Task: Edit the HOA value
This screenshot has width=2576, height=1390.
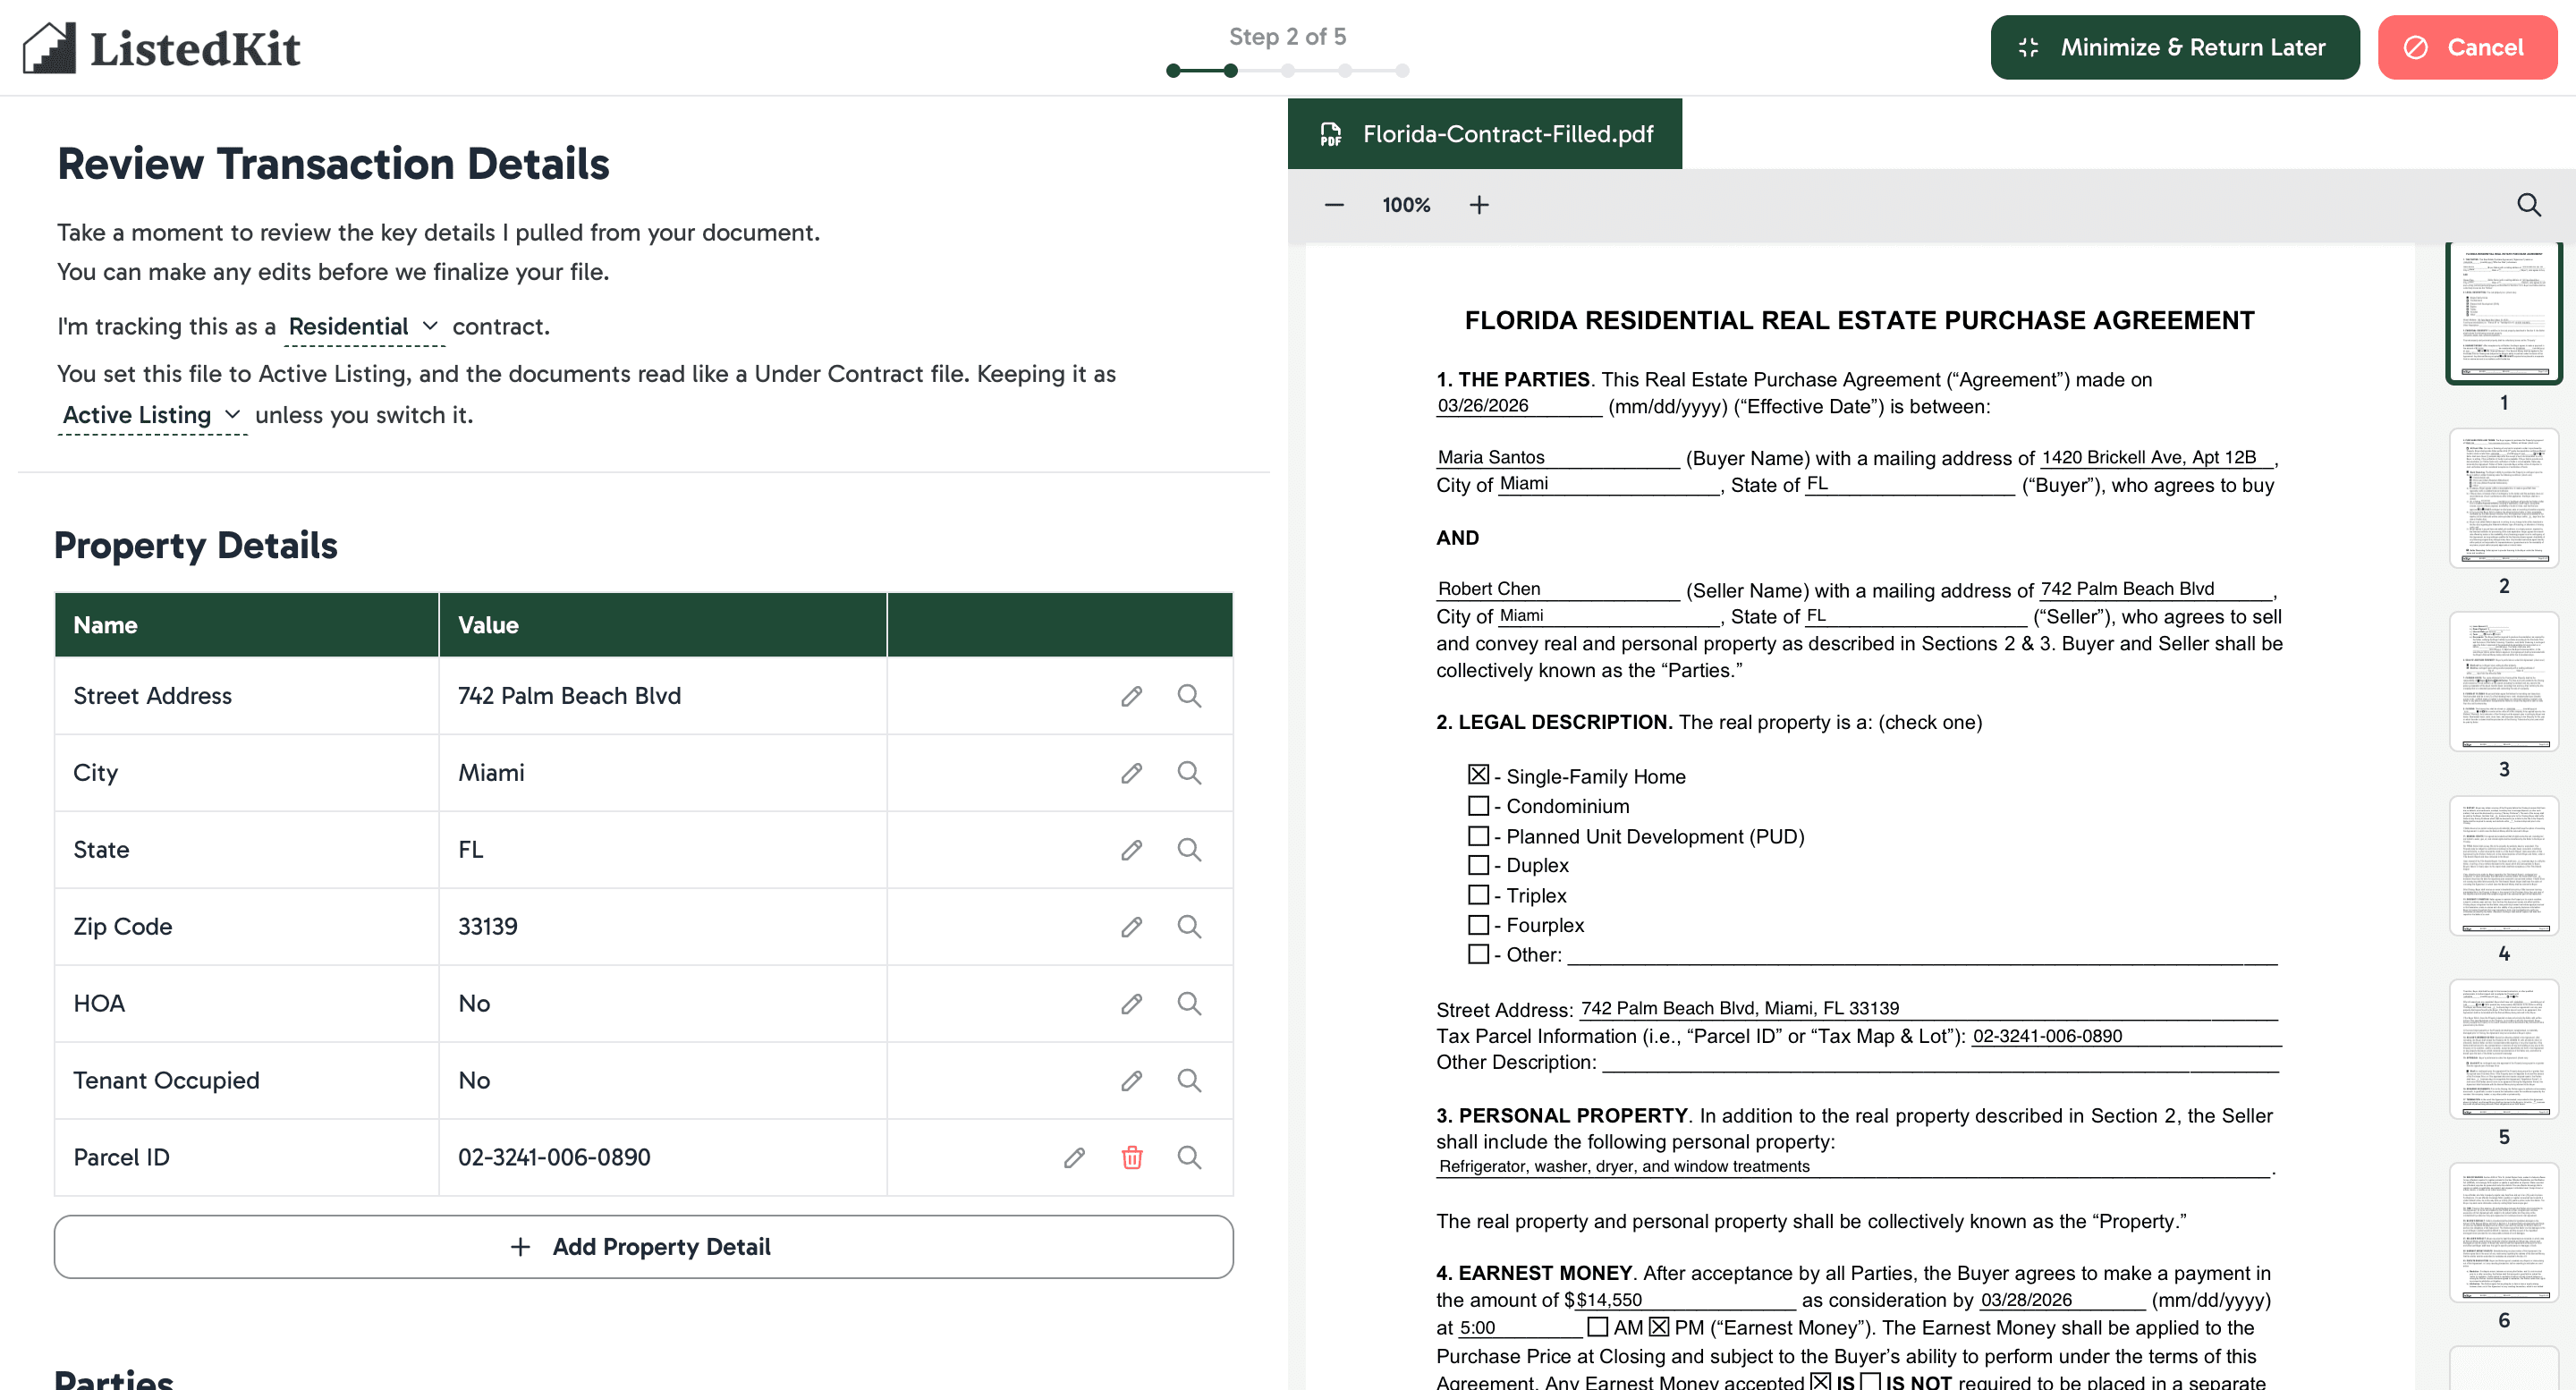Action: pos(1131,1004)
